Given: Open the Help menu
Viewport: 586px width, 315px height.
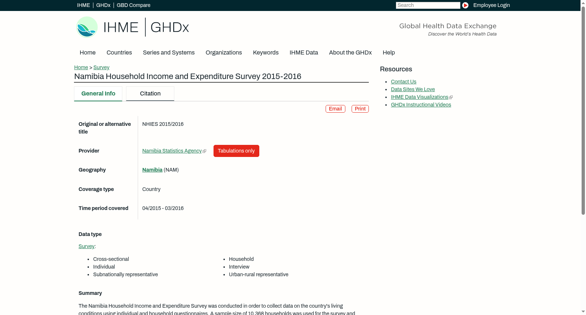Looking at the screenshot, I should point(389,53).
